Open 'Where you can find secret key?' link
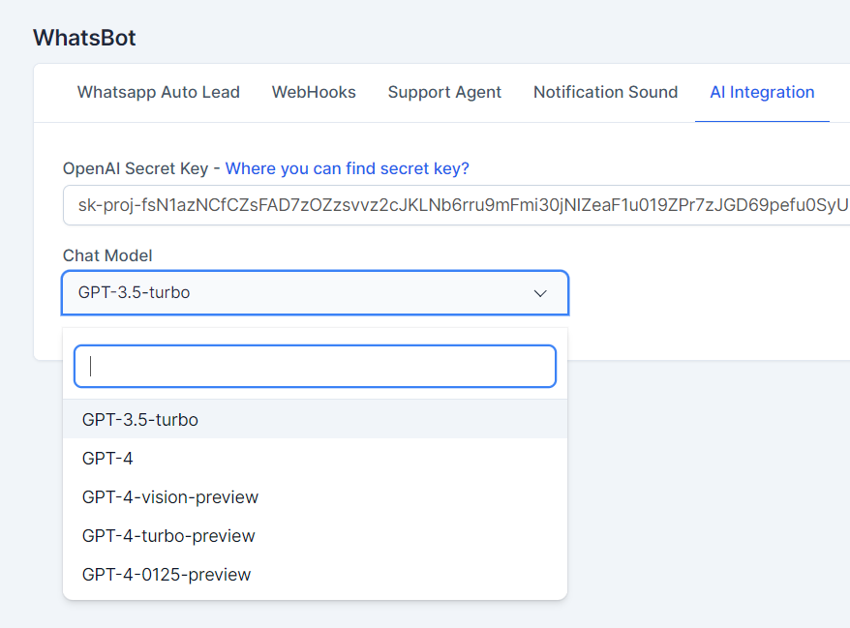Image resolution: width=850 pixels, height=628 pixels. [x=347, y=168]
